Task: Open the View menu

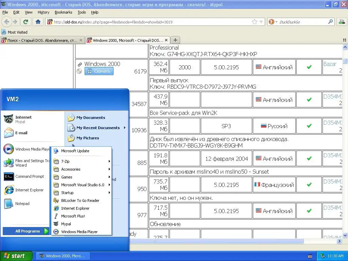Action: click(29, 12)
